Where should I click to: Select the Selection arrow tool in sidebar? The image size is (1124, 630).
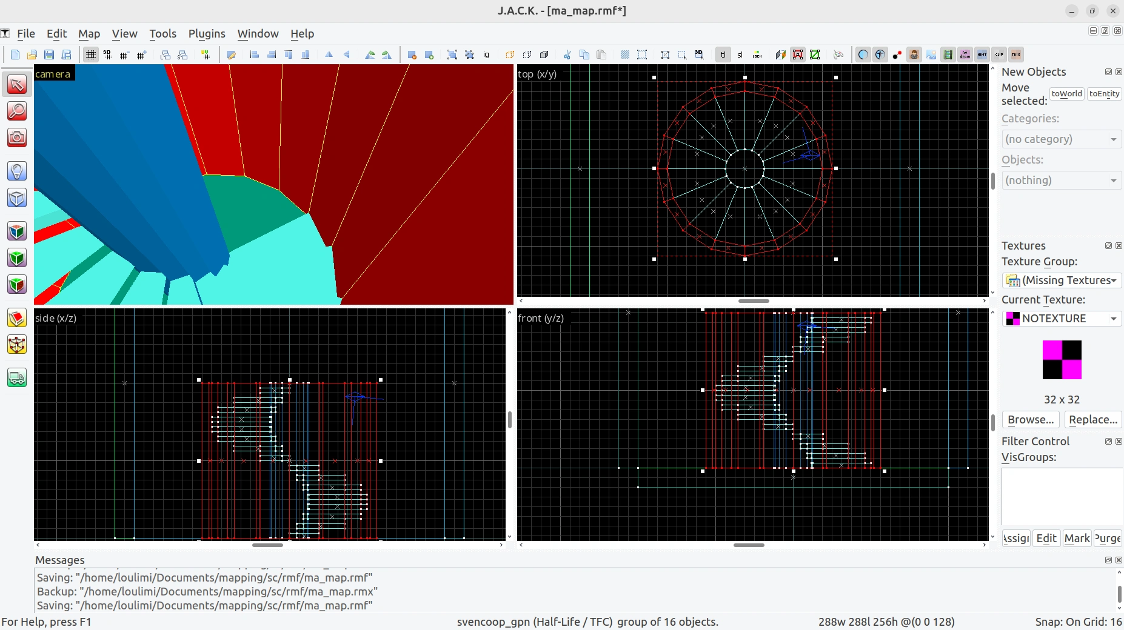tap(16, 84)
